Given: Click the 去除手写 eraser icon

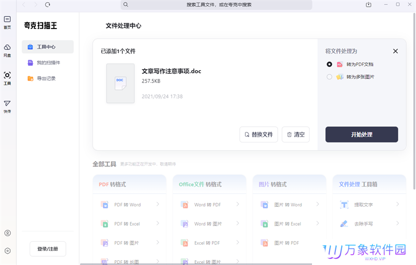Looking at the screenshot, I should (x=344, y=223).
